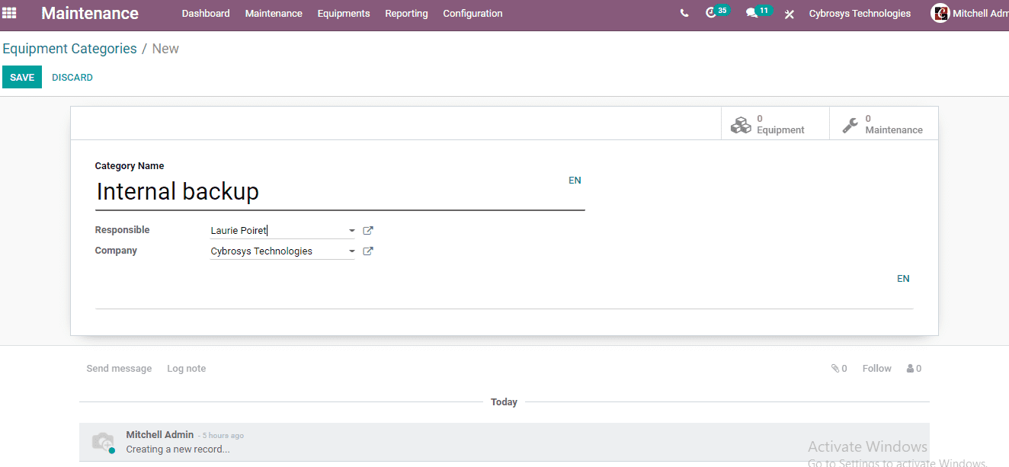The image size is (1009, 467).
Task: Click Mitchell Admin's avatar picture
Action: (x=940, y=13)
